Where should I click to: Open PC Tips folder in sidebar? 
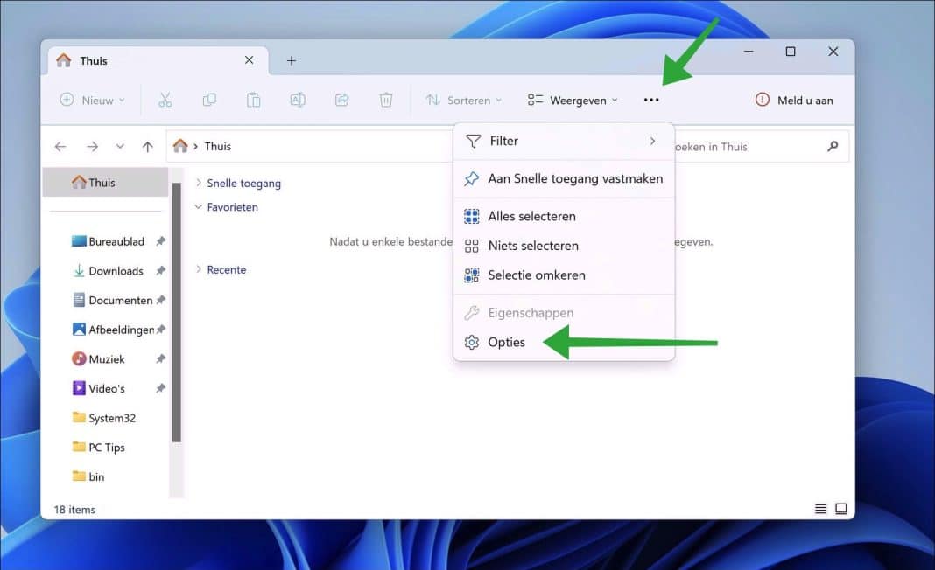point(107,448)
